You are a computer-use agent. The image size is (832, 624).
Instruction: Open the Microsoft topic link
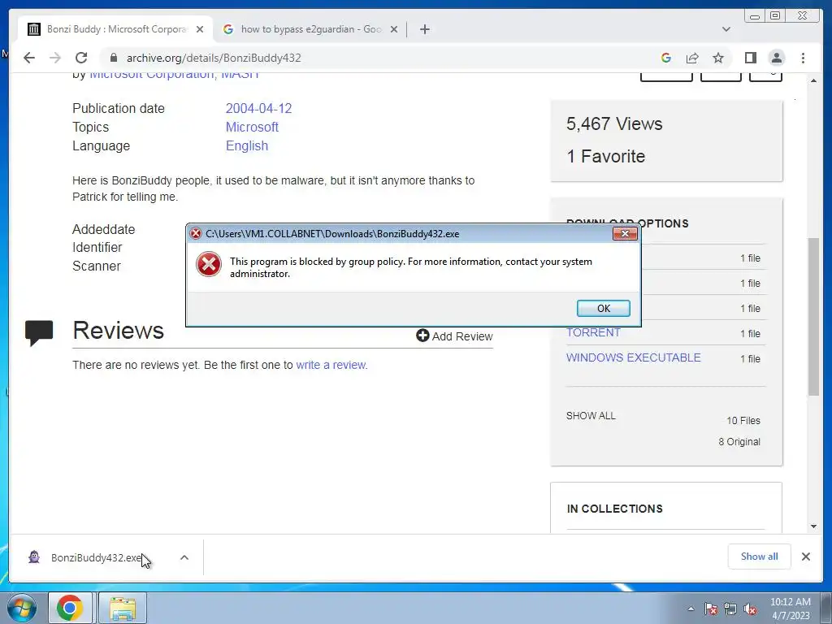point(252,127)
